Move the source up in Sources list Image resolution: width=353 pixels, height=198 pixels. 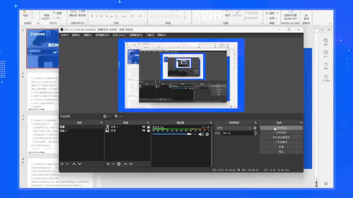tap(125, 164)
